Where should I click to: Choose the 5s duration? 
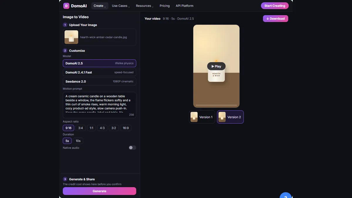67,141
